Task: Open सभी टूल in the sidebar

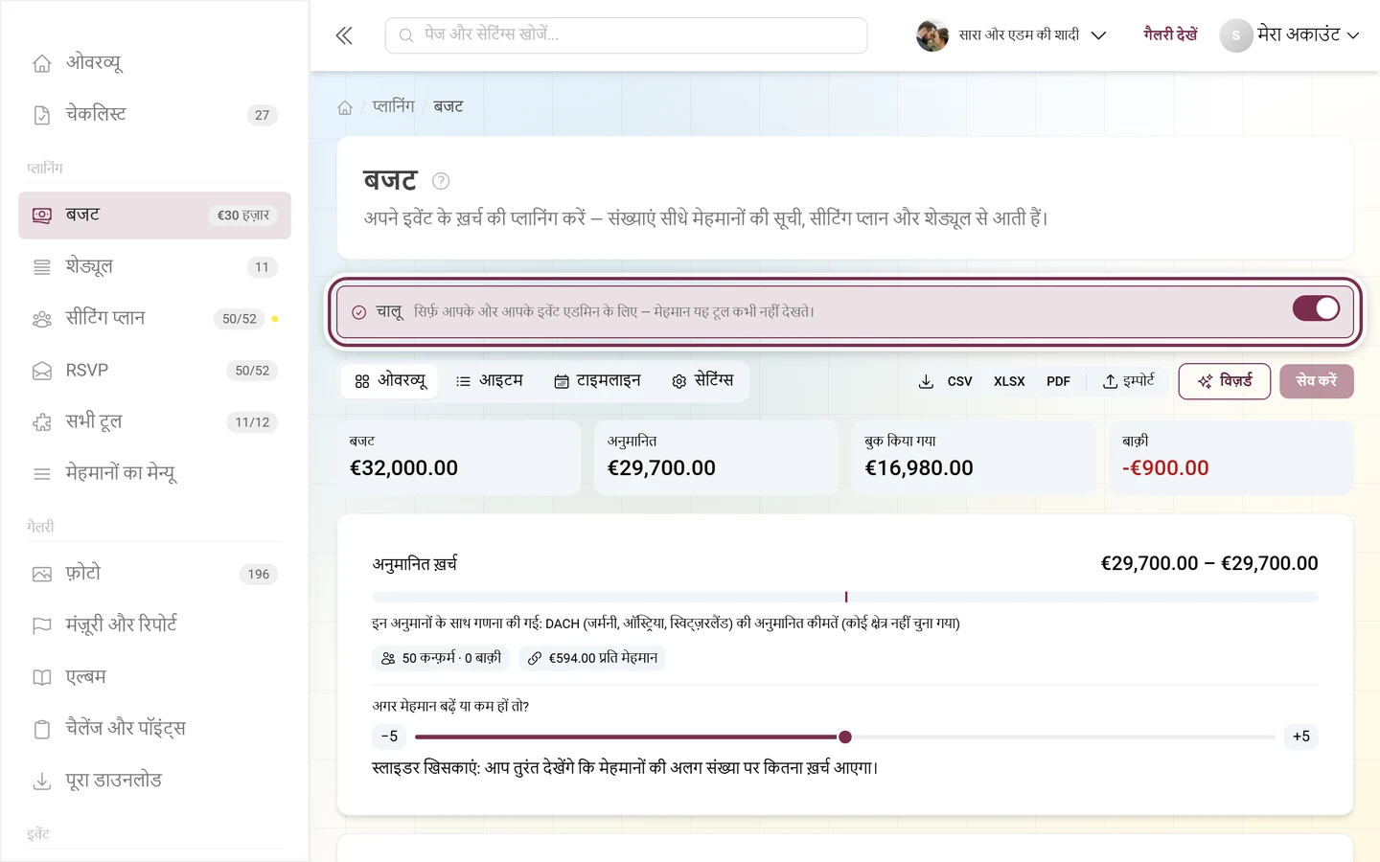Action: pos(154,421)
